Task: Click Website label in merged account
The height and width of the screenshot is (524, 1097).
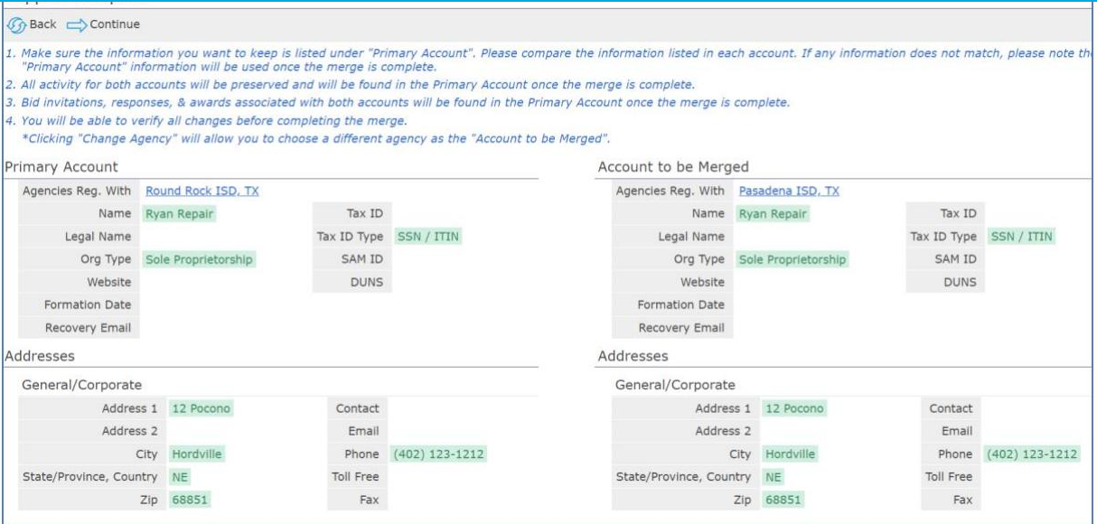Action: 702,283
